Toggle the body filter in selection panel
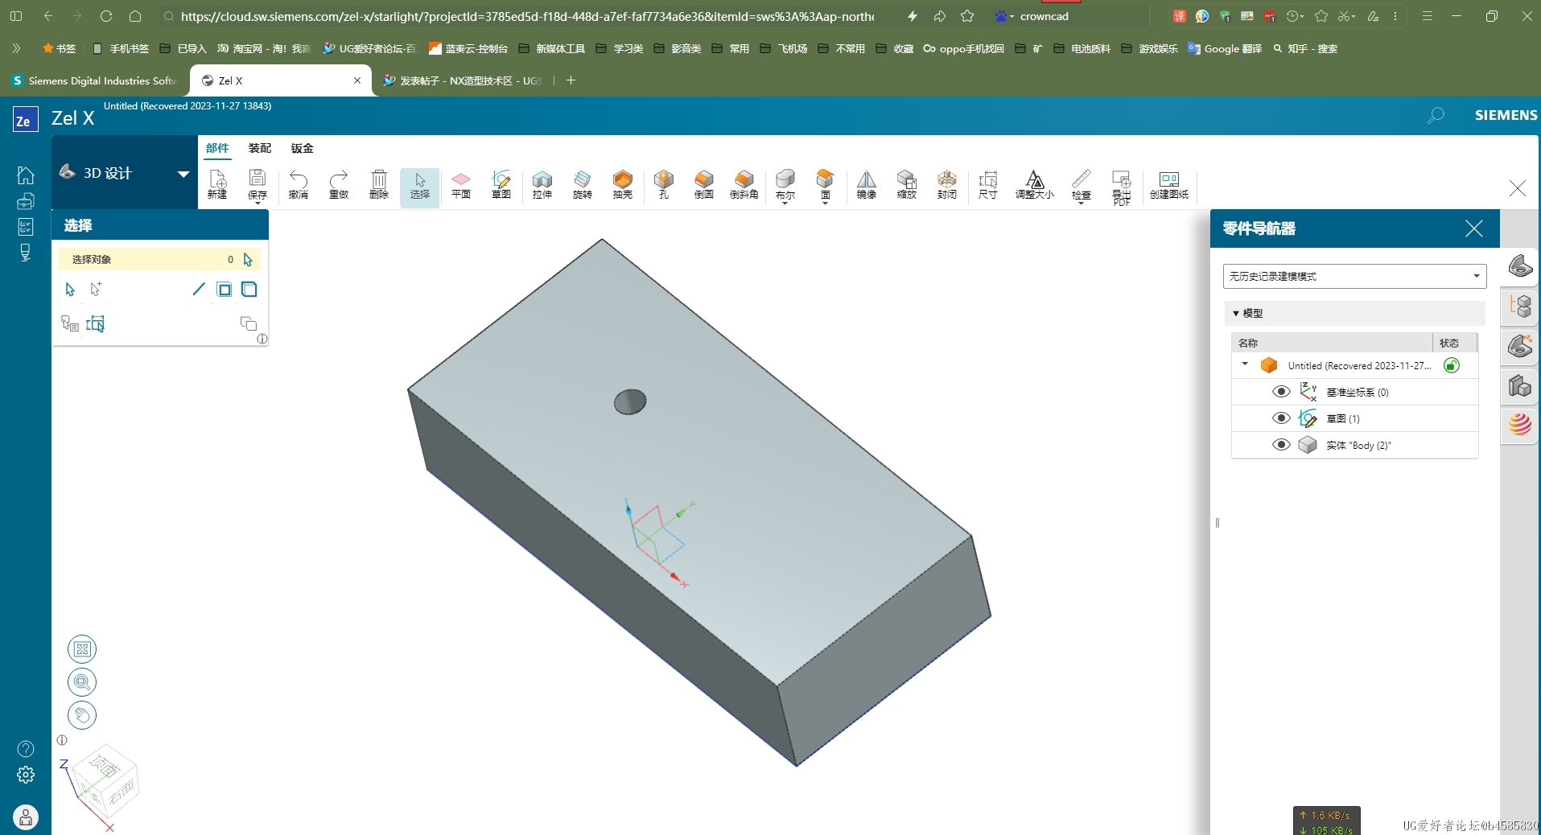Viewport: 1541px width, 835px height. coord(249,290)
